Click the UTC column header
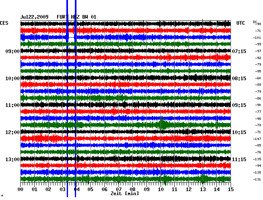 click(240, 23)
